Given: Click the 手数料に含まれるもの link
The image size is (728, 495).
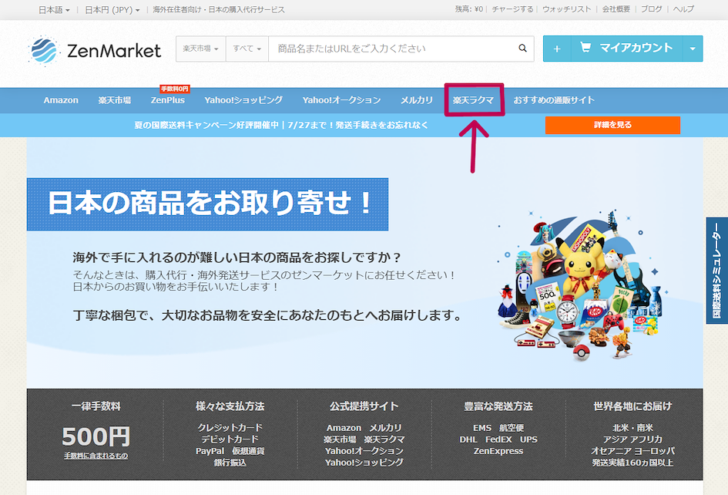Looking at the screenshot, I should 96,456.
